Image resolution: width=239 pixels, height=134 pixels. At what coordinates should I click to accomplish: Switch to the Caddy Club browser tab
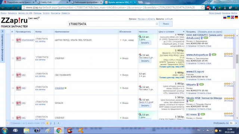click(53, 2)
